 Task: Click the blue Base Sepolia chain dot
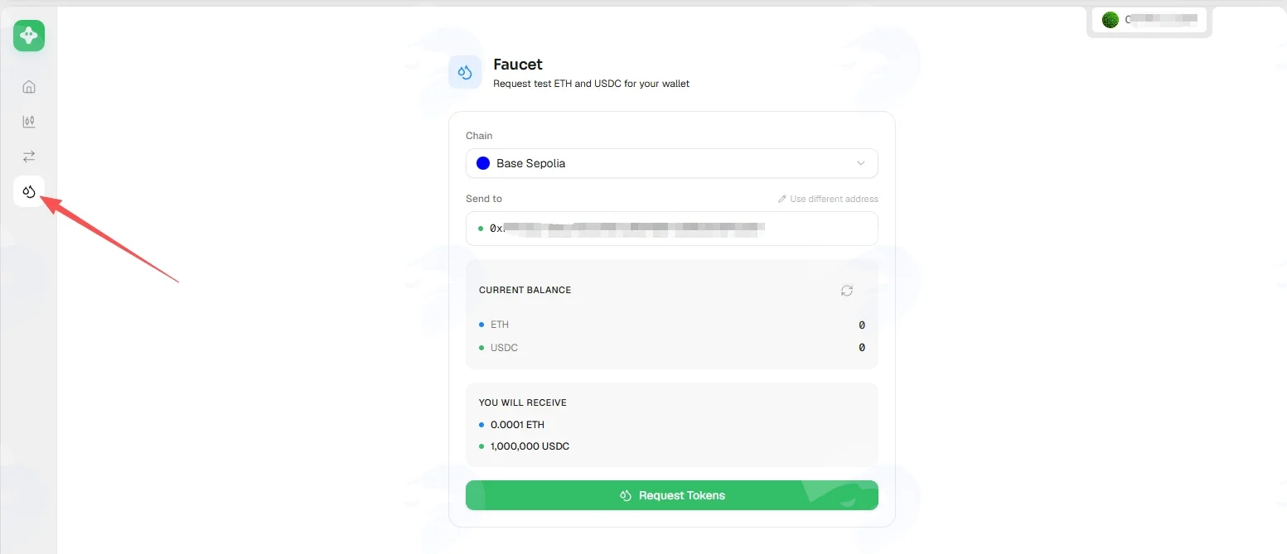[x=483, y=163]
